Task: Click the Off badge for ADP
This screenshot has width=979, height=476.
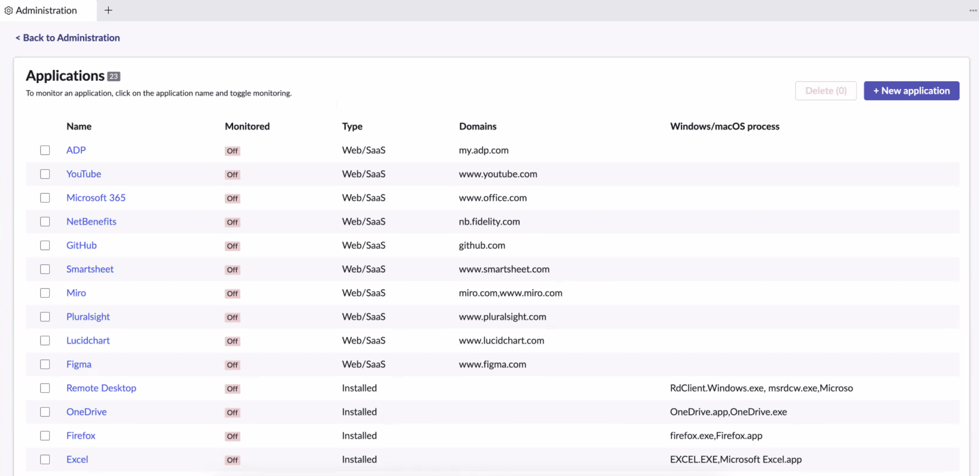Action: [x=232, y=151]
